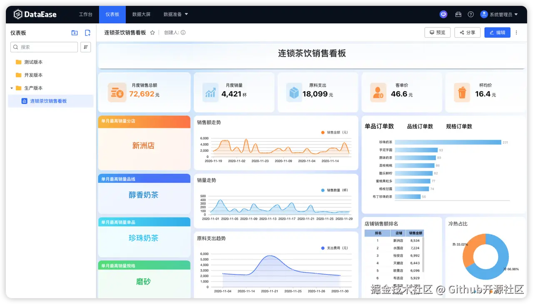The image size is (533, 304).
Task: Select the 品线订单数 chart tab
Action: (420, 126)
